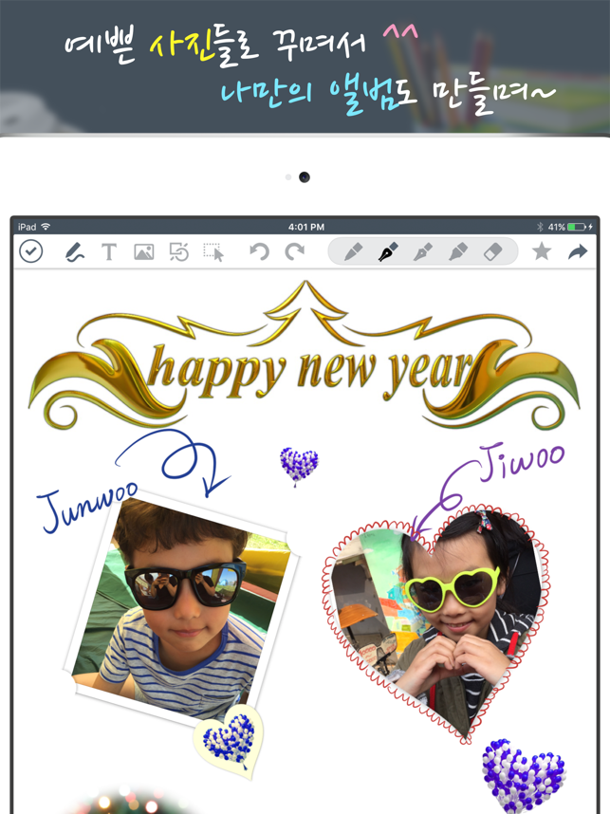Select the active fountain pen tool
Screen dimensions: 610x814
388,251
